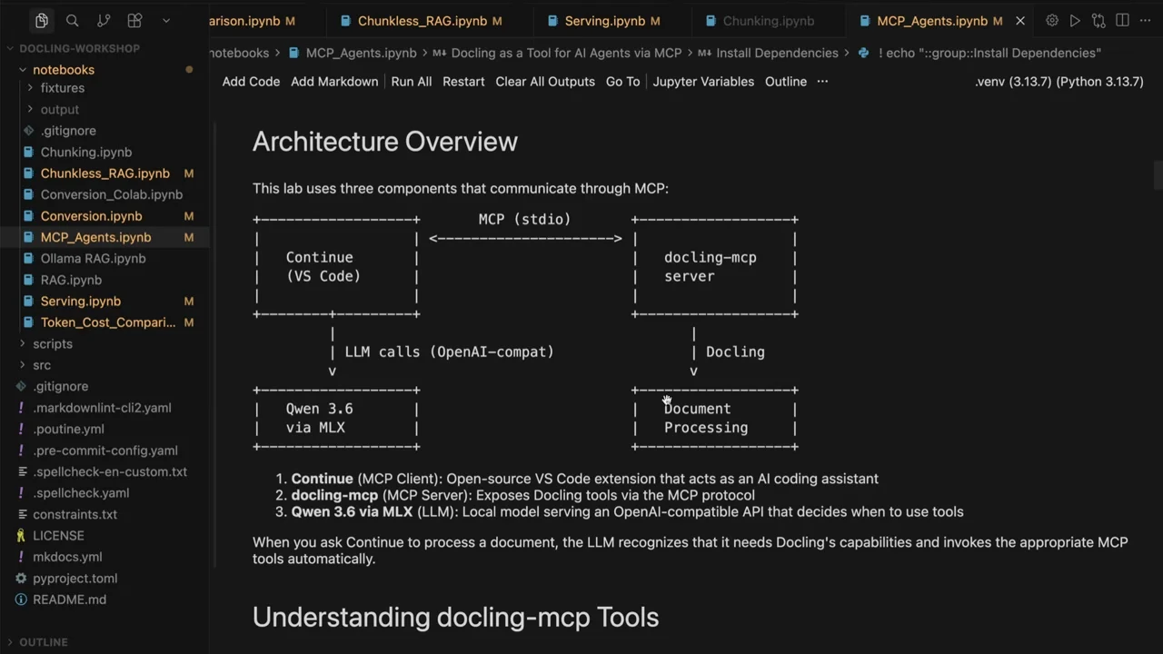Open the Search view icon
Screen dimensions: 1163x654
[x=73, y=20]
